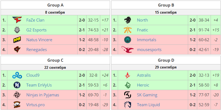The image size is (221, 110).
Task: Click the G2 Esports logo icon
Action: pyautogui.click(x=18, y=30)
